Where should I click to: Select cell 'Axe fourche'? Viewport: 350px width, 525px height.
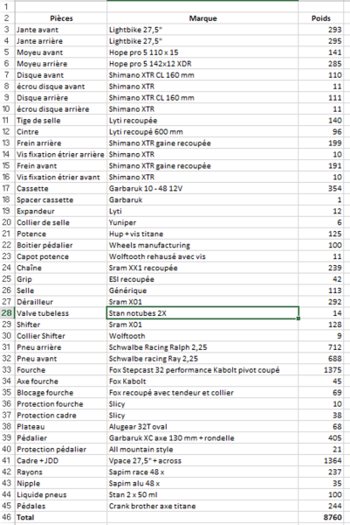pyautogui.click(x=61, y=381)
